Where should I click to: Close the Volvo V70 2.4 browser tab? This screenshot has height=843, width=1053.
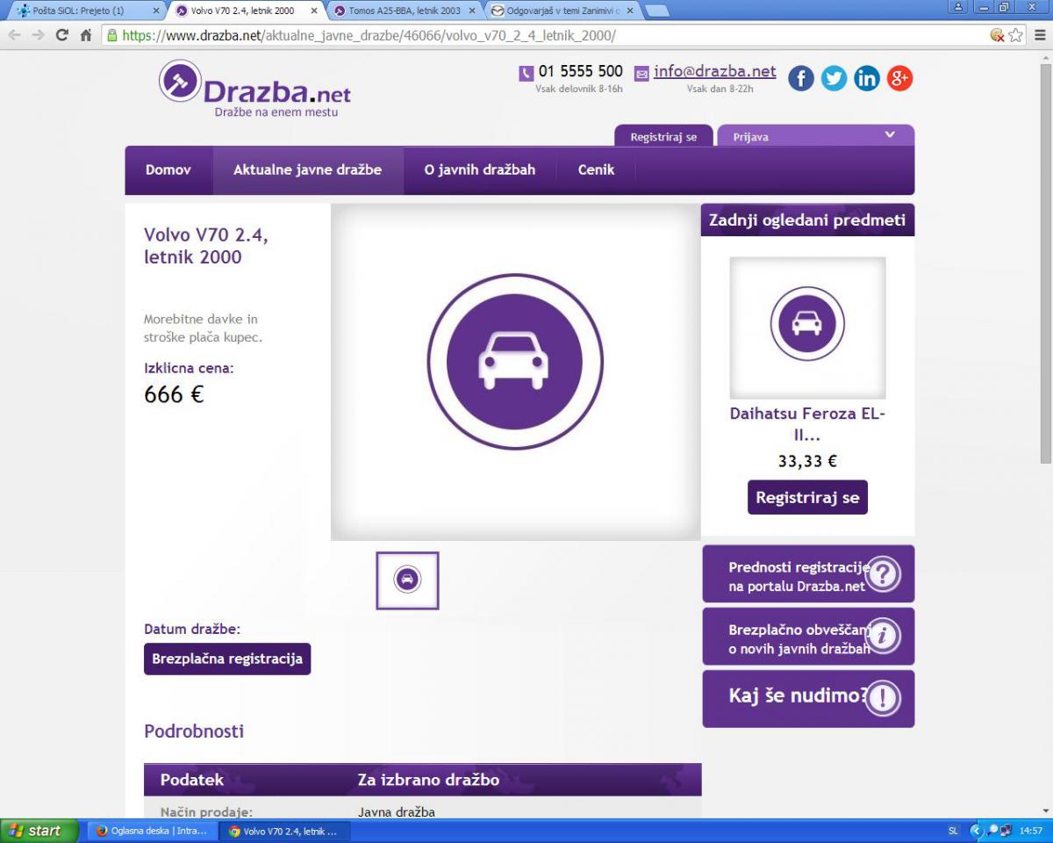tap(314, 11)
